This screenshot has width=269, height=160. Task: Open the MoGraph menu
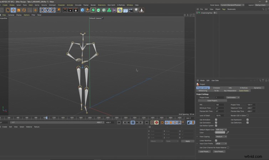[52, 5]
